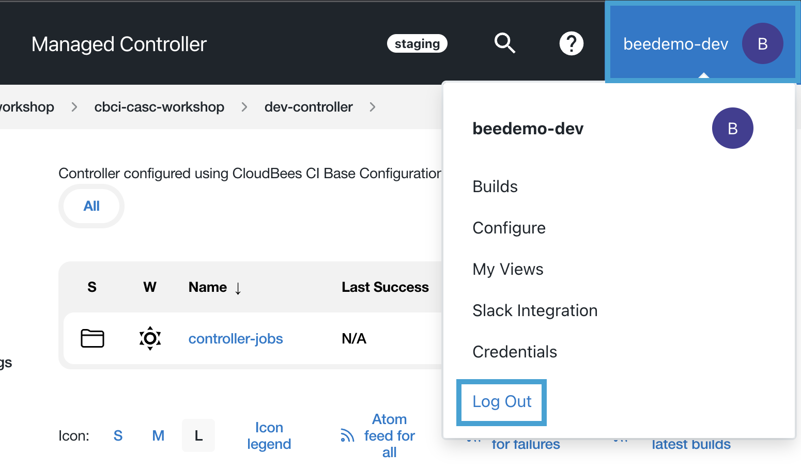The height and width of the screenshot is (469, 801).
Task: Click Log Out link
Action: point(502,402)
